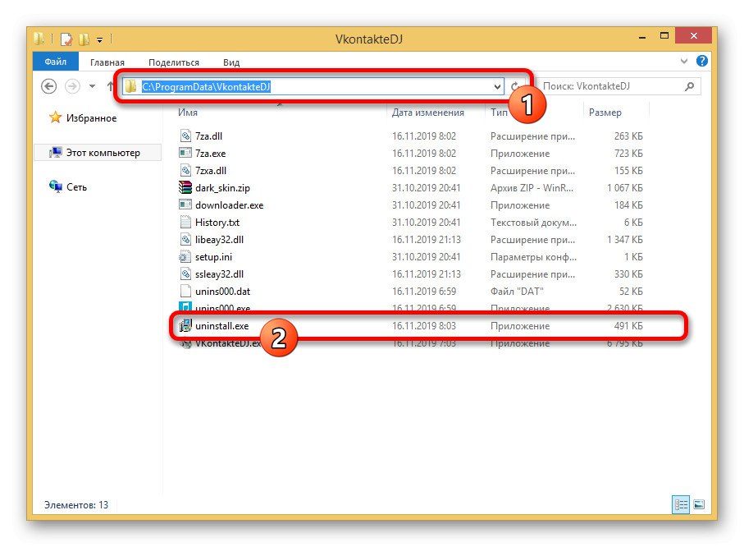This screenshot has height=547, width=744.
Task: Click the Избранное star icon
Action: pyautogui.click(x=56, y=117)
